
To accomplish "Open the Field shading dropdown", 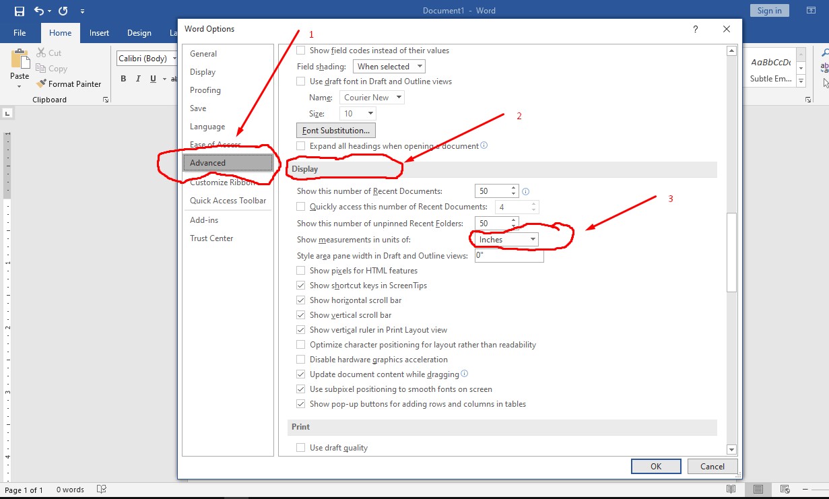I will (419, 66).
